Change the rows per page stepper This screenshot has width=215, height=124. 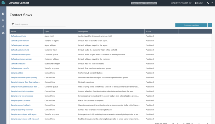click(178, 123)
